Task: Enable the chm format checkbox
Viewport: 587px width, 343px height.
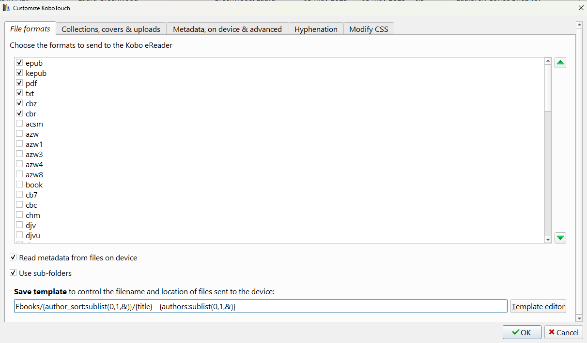Action: (19, 215)
